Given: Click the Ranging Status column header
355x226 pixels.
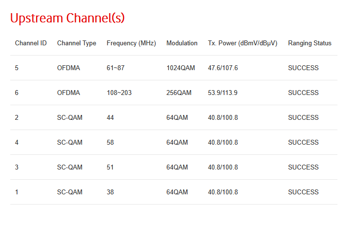Looking at the screenshot, I should tap(310, 43).
